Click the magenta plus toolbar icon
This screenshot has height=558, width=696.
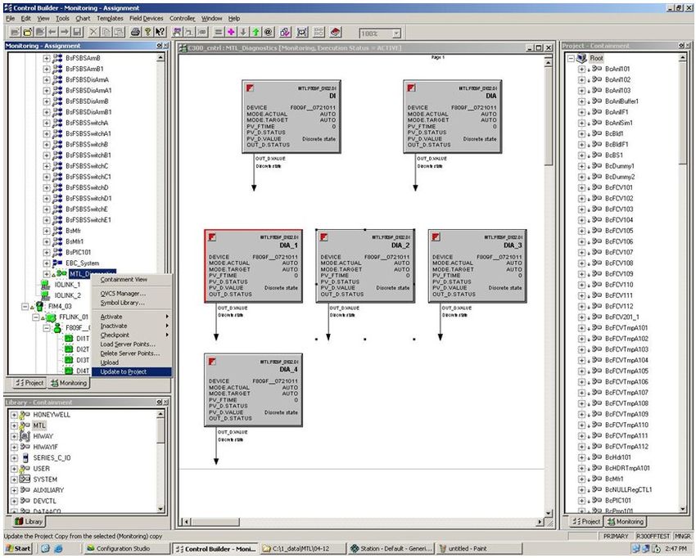click(x=231, y=32)
